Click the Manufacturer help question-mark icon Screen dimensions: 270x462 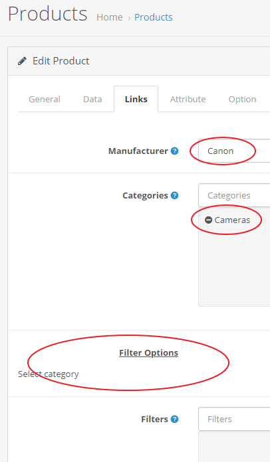[x=175, y=151]
